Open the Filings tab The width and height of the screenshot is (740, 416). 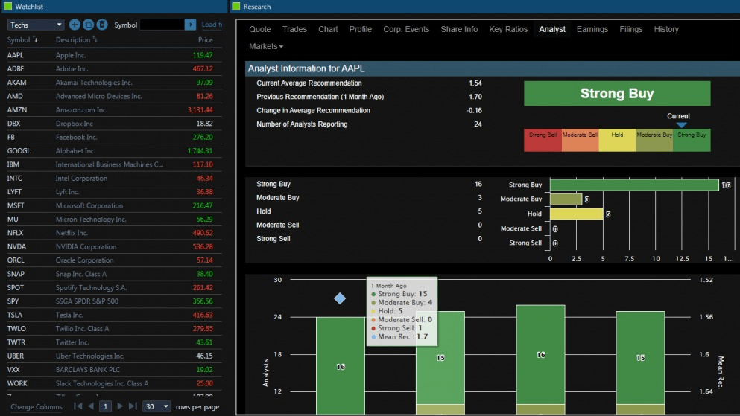(631, 29)
